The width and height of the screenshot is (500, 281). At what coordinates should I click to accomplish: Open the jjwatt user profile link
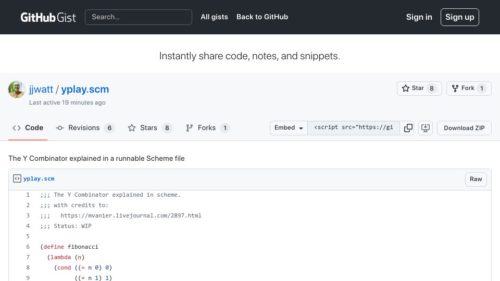[41, 89]
